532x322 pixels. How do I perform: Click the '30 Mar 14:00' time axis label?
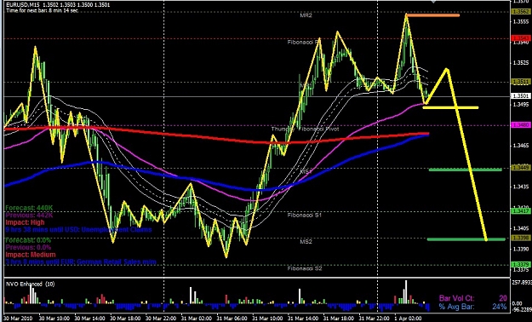tap(90, 319)
